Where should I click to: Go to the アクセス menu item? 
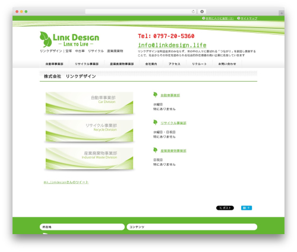click(x=175, y=64)
